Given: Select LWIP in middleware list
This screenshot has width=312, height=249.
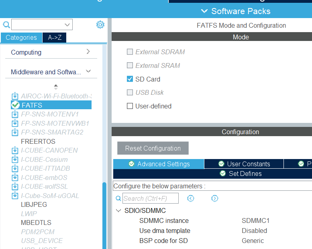Looking at the screenshot, I should [x=29, y=214].
